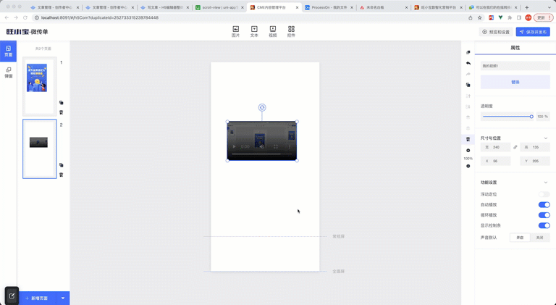
Task: Click the 保存并发布 button
Action: click(533, 32)
